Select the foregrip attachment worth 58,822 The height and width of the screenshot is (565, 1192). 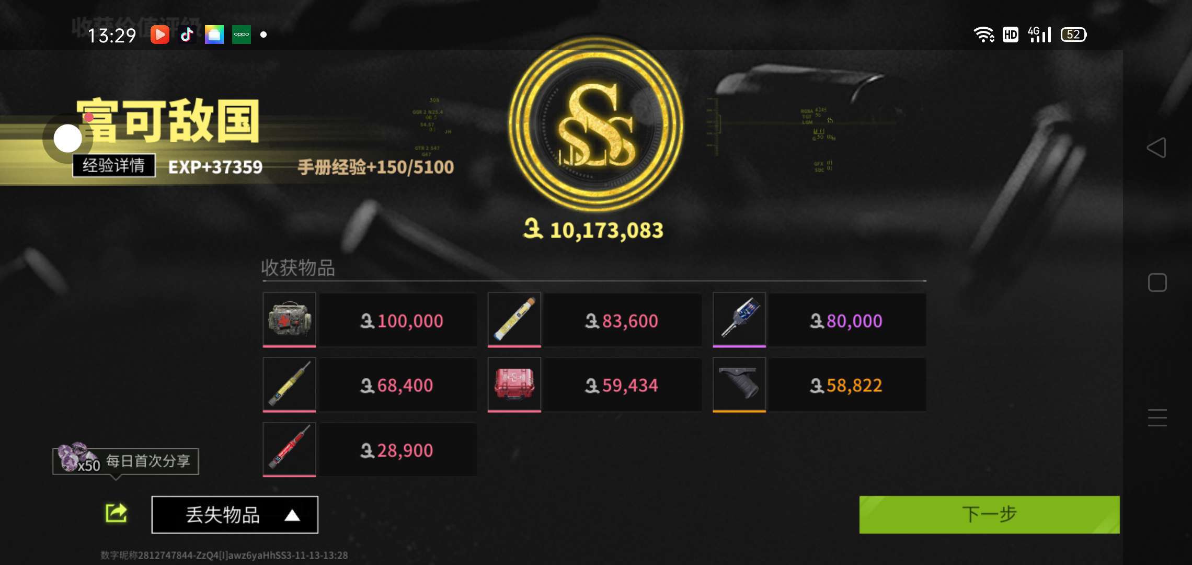pyautogui.click(x=739, y=385)
